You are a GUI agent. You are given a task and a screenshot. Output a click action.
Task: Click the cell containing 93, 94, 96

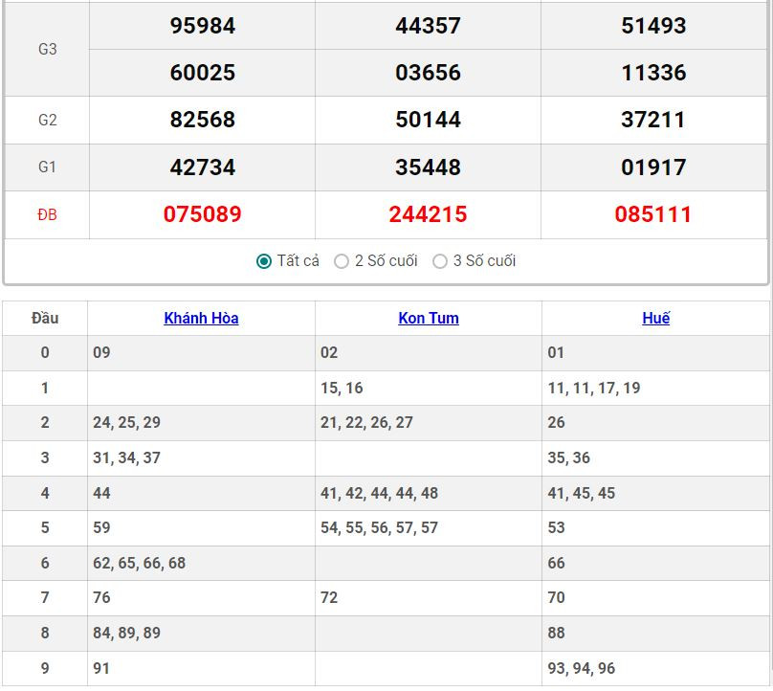point(581,669)
